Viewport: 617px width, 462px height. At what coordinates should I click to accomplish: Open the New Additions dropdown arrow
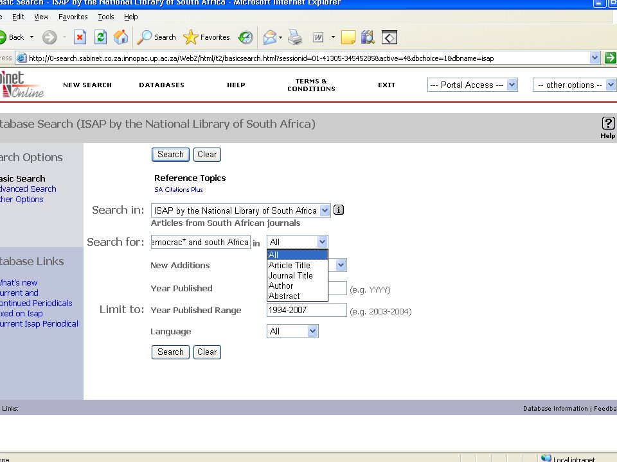[x=341, y=265]
